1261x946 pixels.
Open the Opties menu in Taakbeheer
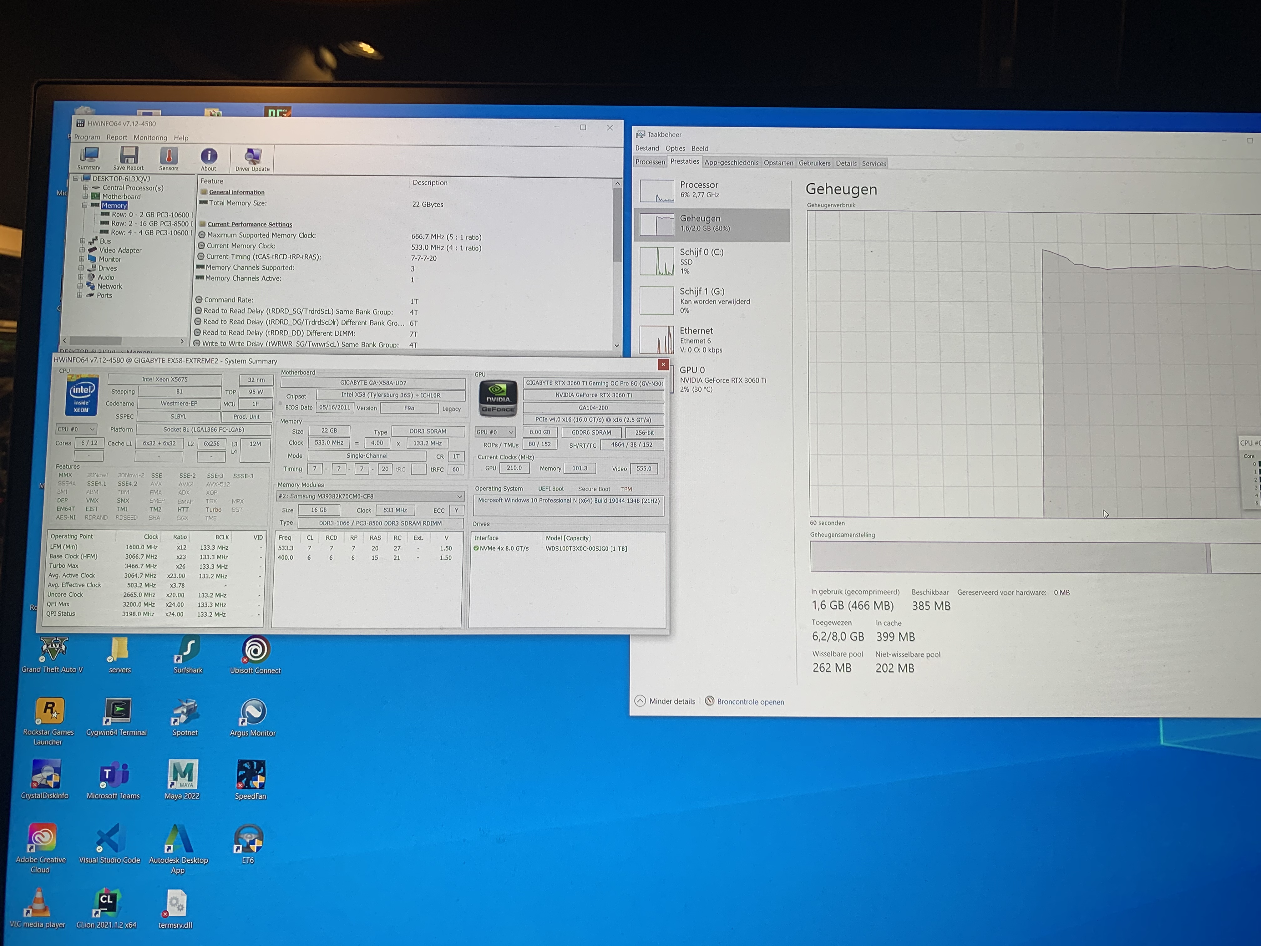[x=675, y=148]
